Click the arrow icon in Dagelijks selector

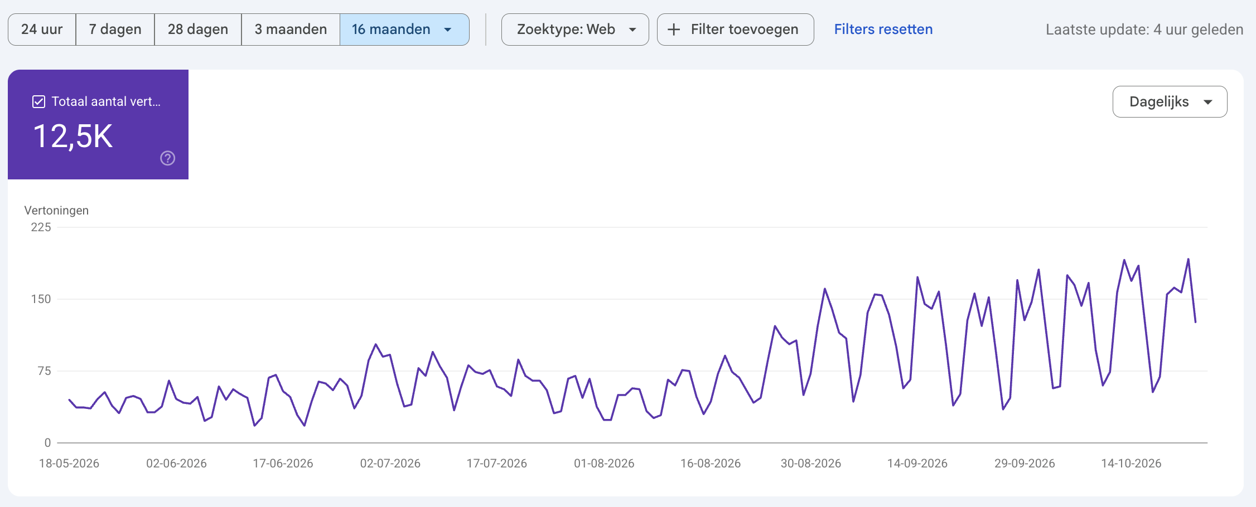pos(1208,102)
